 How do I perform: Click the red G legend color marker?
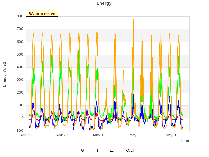click(x=76, y=151)
